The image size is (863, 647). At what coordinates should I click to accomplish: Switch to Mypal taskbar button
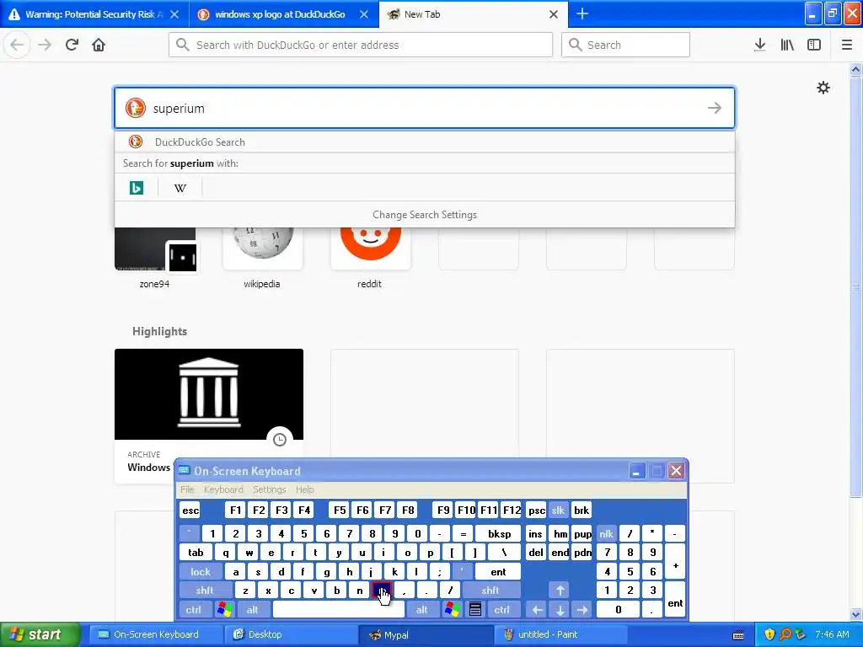pyautogui.click(x=425, y=634)
